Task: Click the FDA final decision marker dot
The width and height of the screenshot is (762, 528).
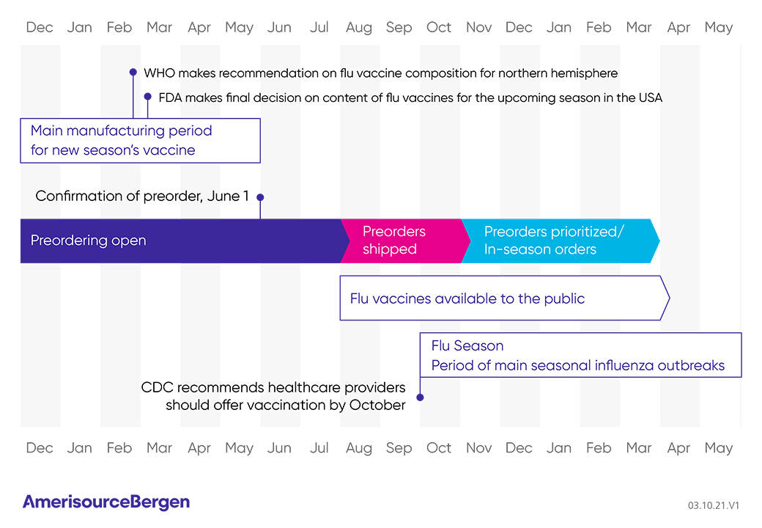Action: pos(148,96)
